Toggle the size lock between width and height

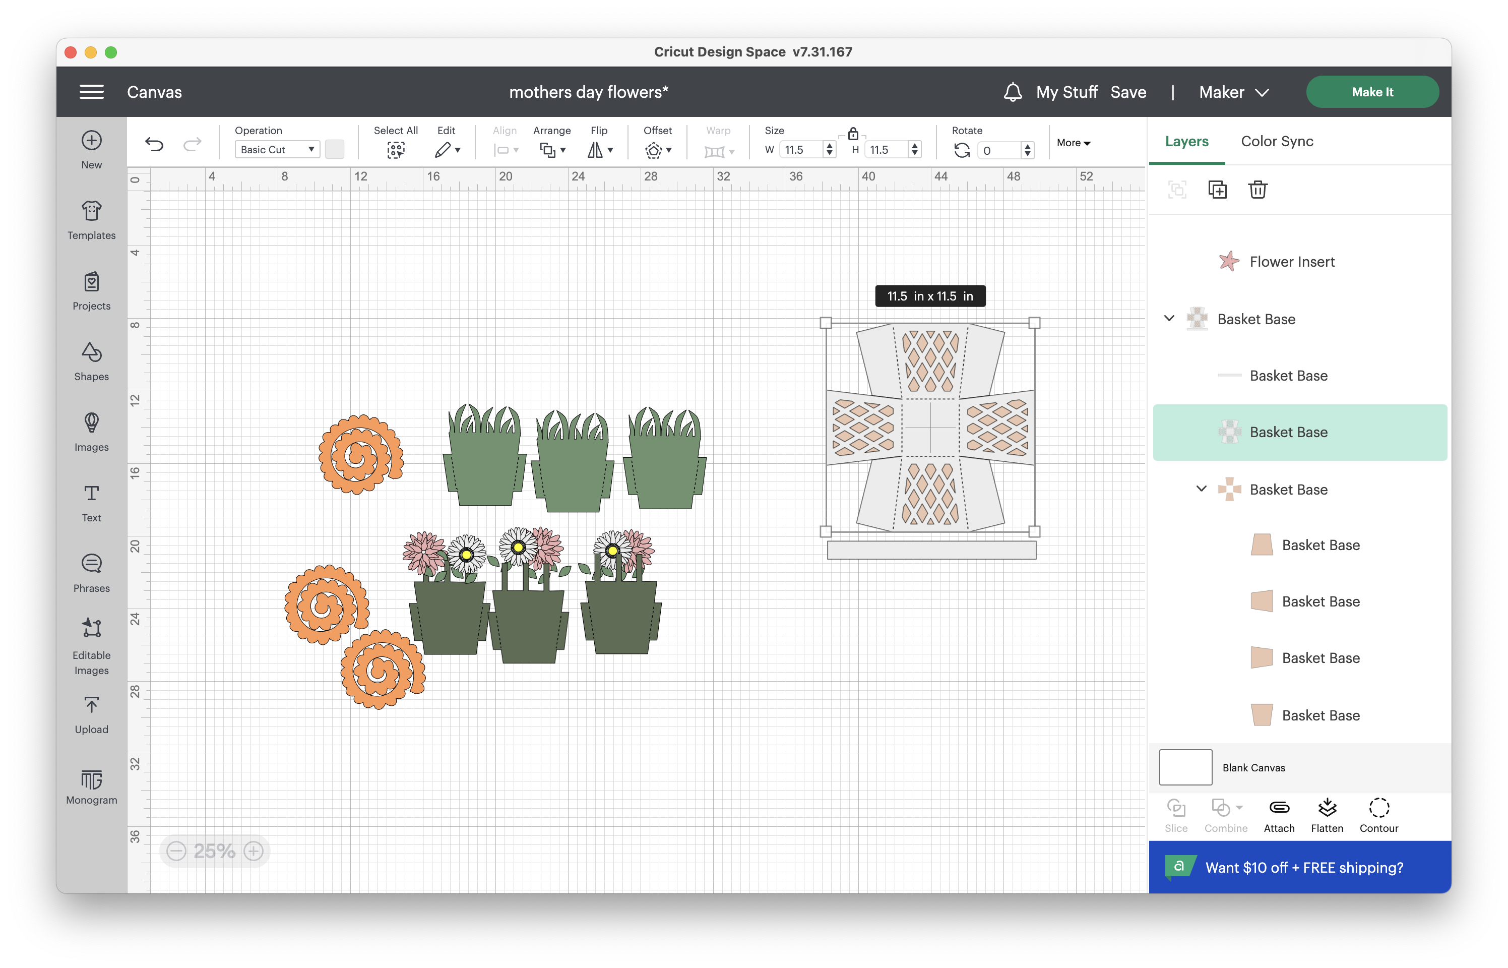pyautogui.click(x=853, y=133)
